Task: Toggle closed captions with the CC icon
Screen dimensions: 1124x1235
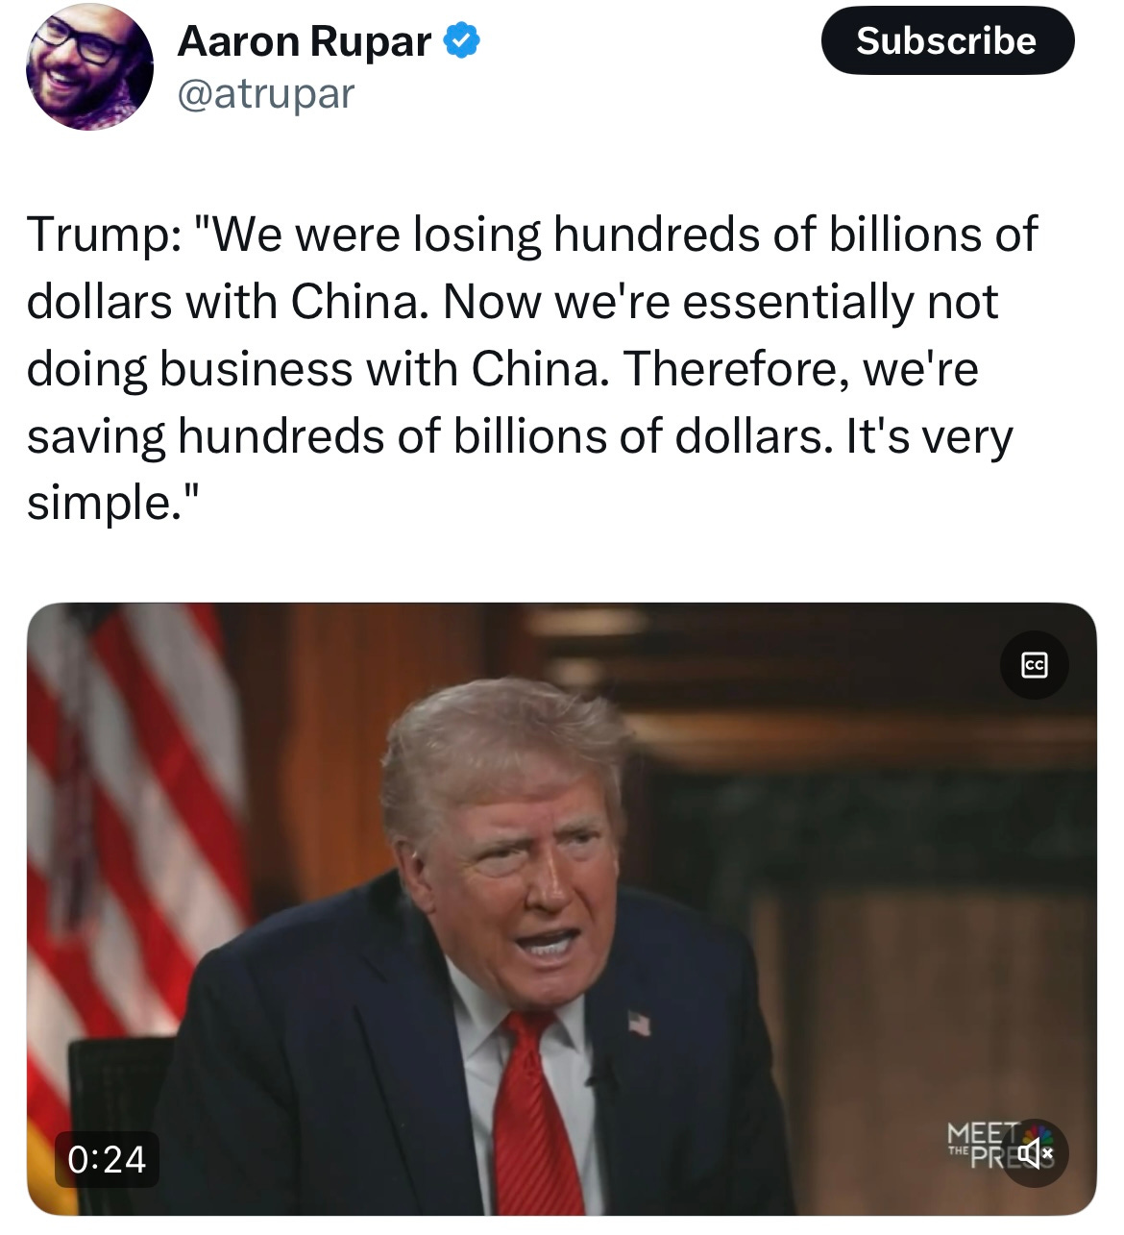Action: tap(1034, 664)
